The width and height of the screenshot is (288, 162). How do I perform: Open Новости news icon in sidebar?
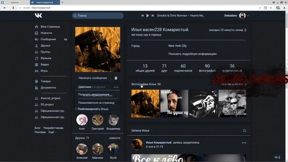pos(36,33)
